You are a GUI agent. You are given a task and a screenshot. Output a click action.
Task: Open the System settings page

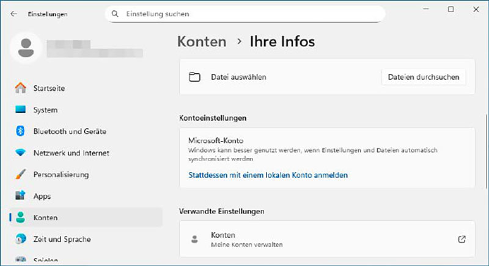(x=86, y=109)
